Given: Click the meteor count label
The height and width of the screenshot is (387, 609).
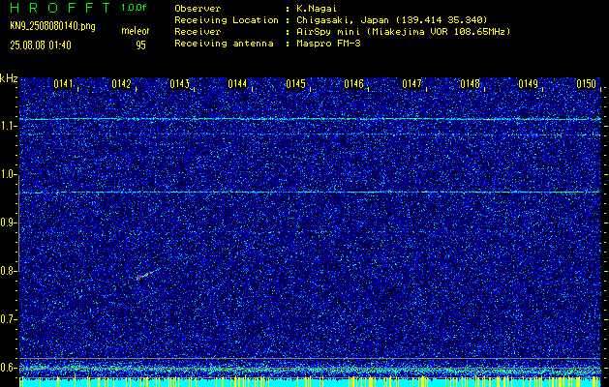Looking at the screenshot, I should [x=136, y=31].
